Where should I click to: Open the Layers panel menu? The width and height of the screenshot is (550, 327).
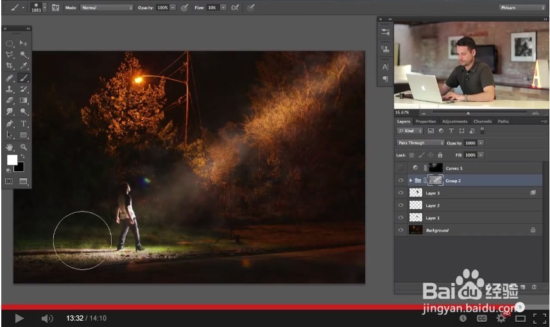544,121
